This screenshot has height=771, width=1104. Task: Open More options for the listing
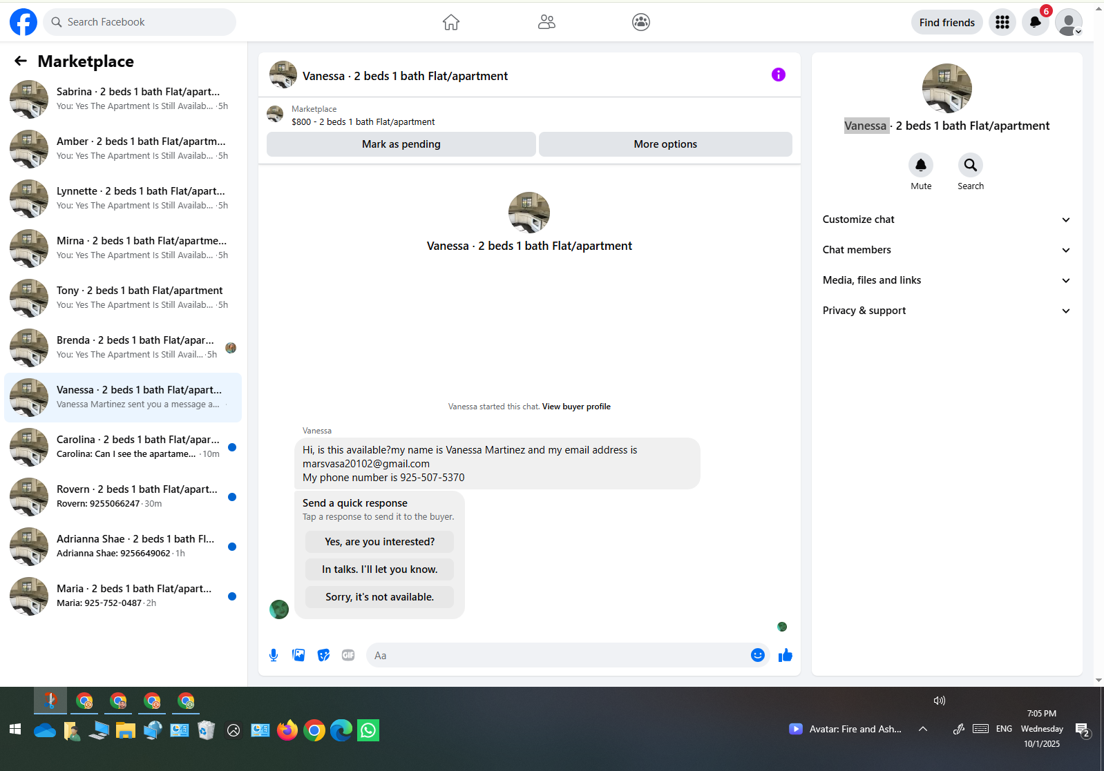coord(665,144)
